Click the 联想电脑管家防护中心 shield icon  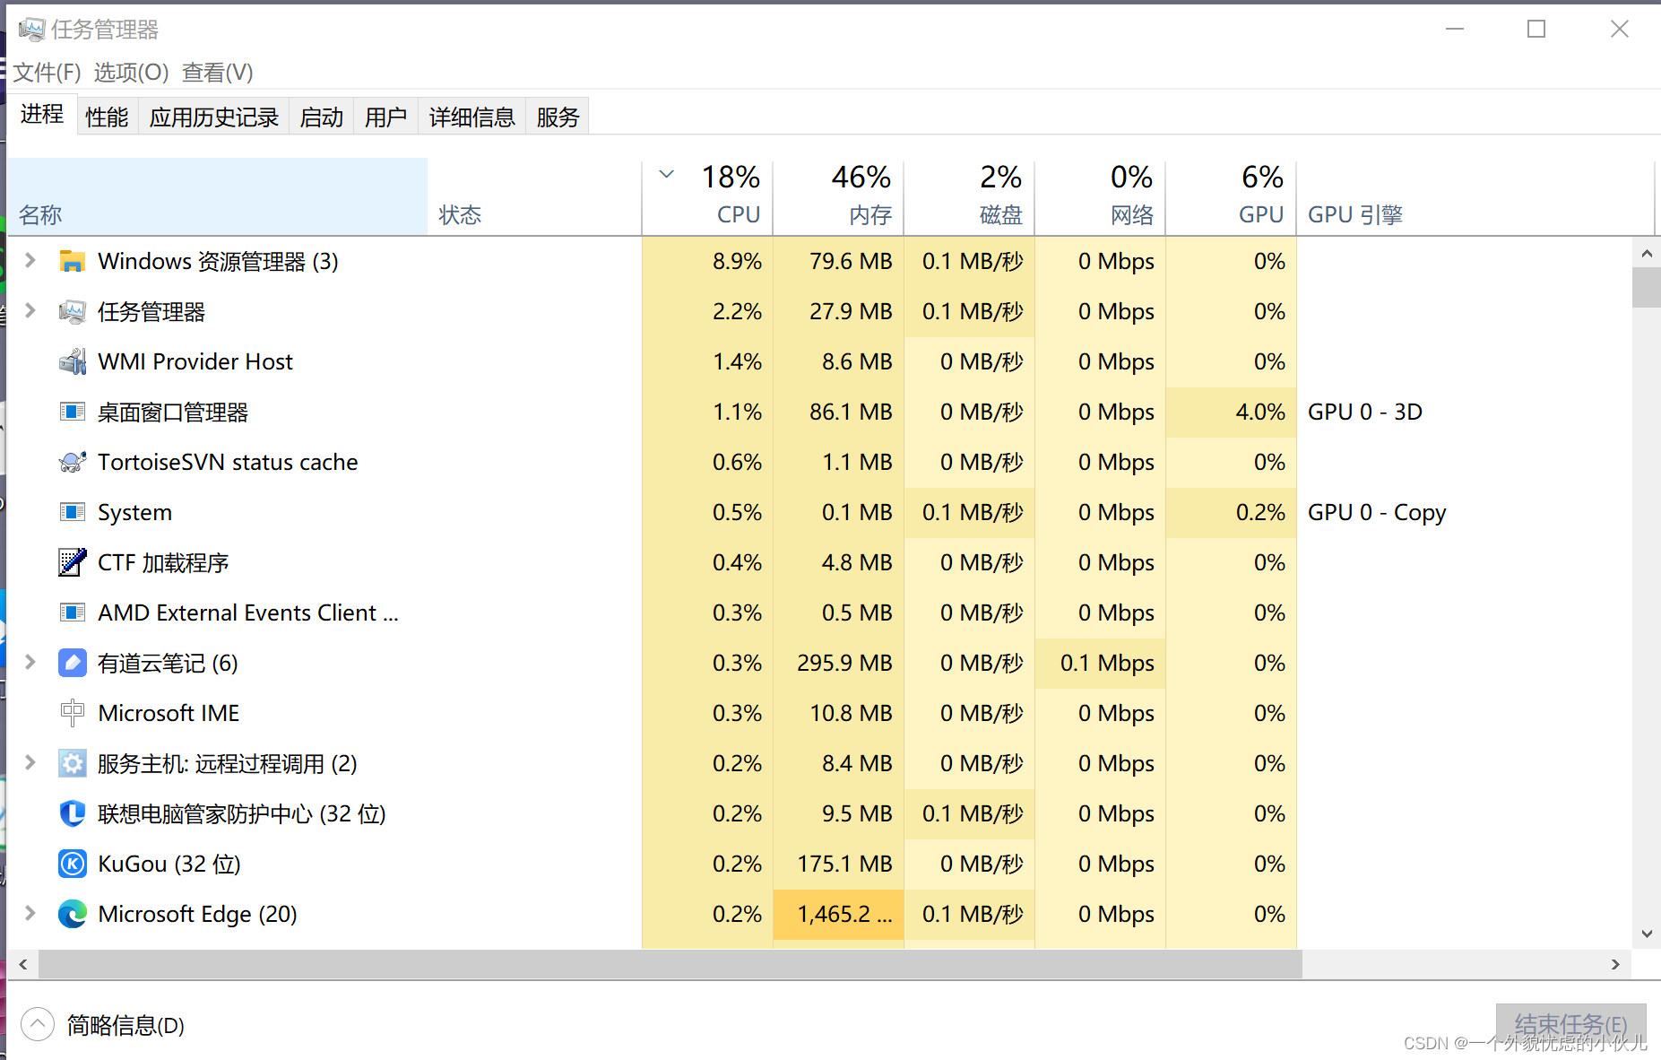point(72,813)
